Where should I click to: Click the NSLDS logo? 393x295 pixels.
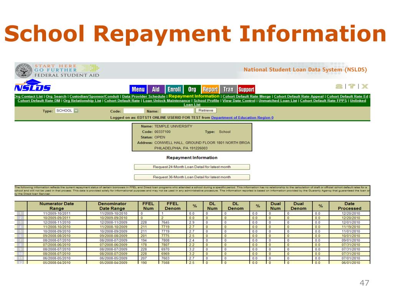[33, 85]
